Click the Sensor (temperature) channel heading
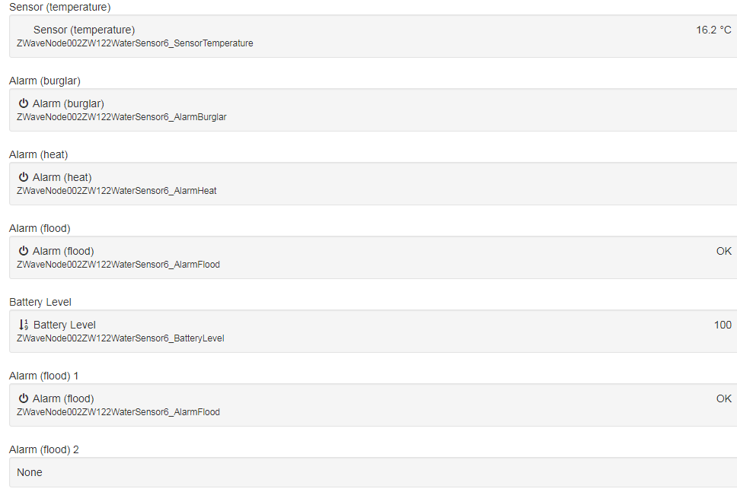This screenshot has width=737, height=492. click(x=60, y=7)
